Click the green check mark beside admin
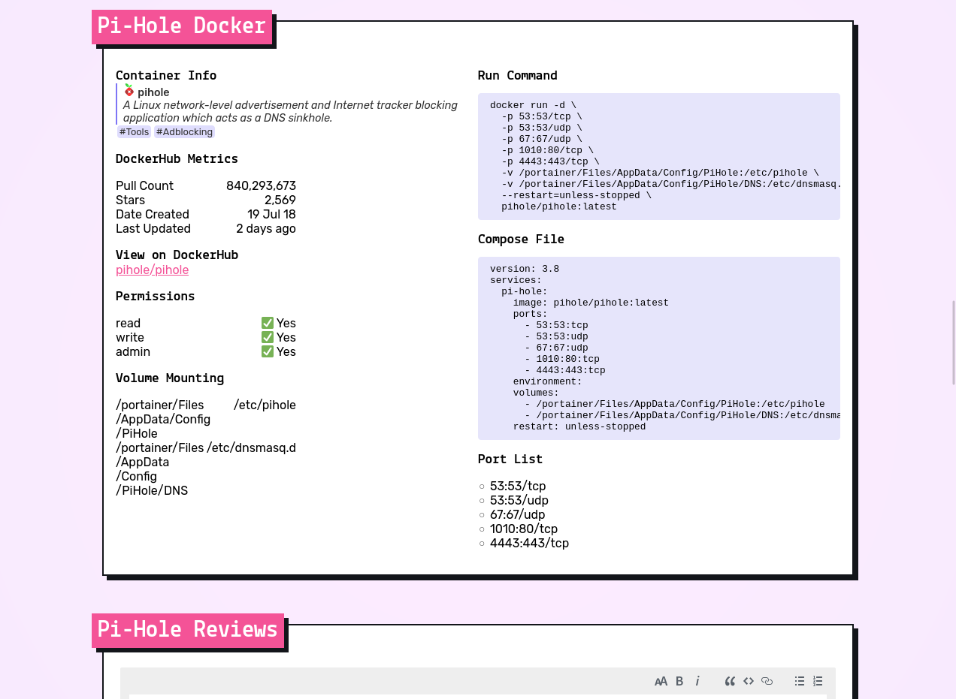The image size is (956, 699). pos(268,351)
